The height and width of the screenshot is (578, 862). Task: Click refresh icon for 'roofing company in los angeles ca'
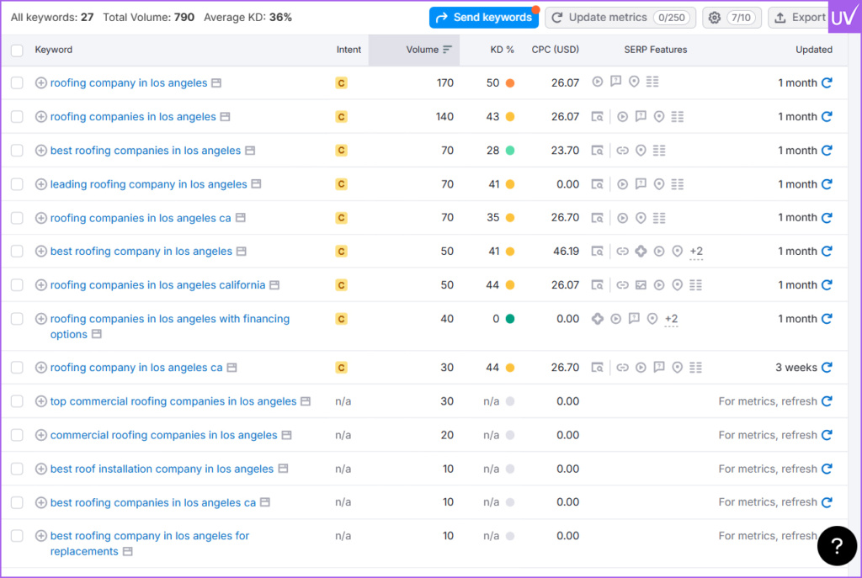tap(827, 368)
